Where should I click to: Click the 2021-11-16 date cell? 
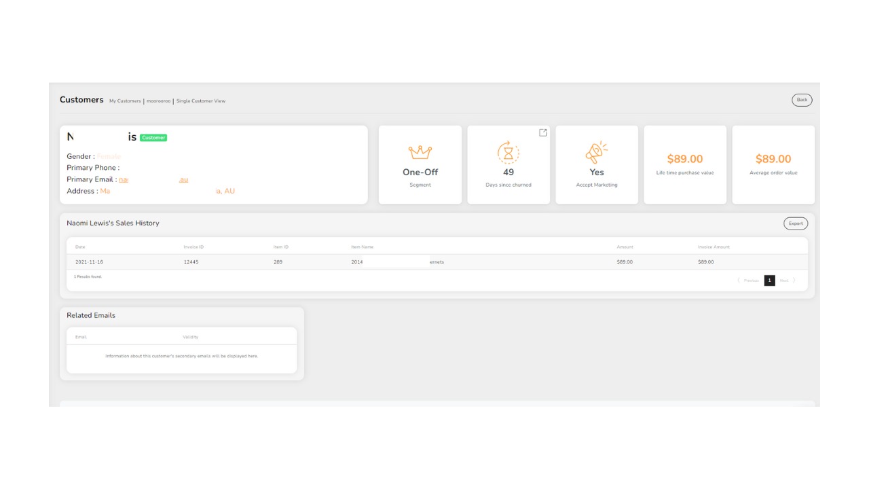[89, 262]
